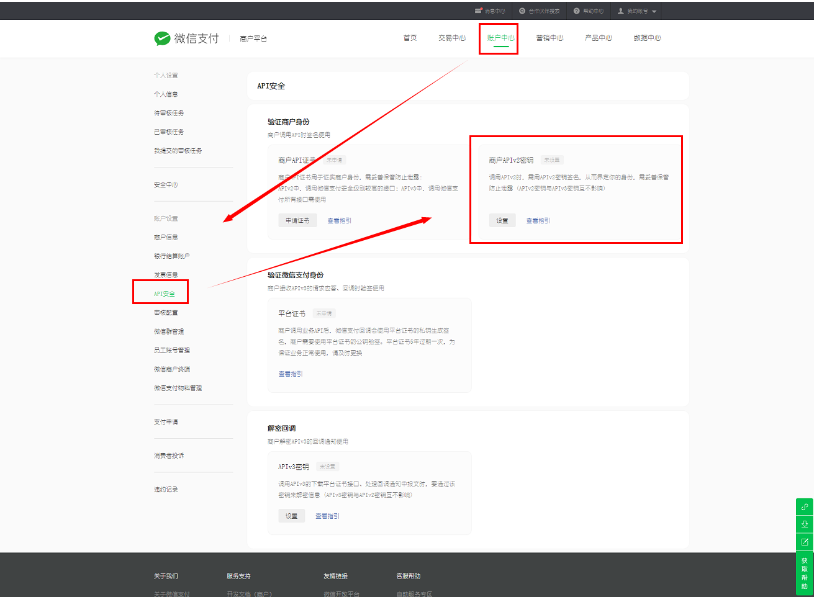Open 个人信息 in the sidebar
This screenshot has width=814, height=597.
[166, 94]
